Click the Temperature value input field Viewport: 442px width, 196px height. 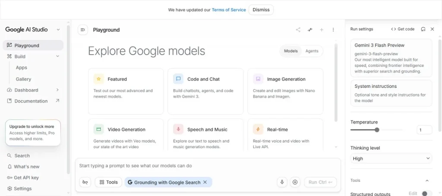pyautogui.click(x=424, y=130)
